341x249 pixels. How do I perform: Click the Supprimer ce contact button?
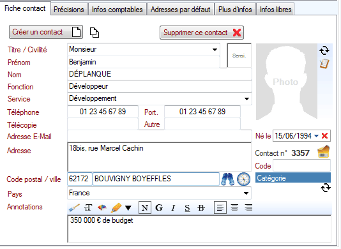202,33
